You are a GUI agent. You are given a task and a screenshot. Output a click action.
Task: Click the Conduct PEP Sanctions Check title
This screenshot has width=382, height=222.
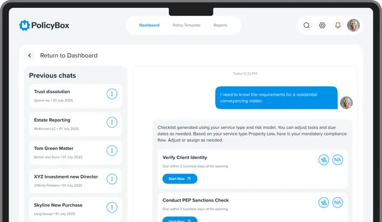pos(195,200)
